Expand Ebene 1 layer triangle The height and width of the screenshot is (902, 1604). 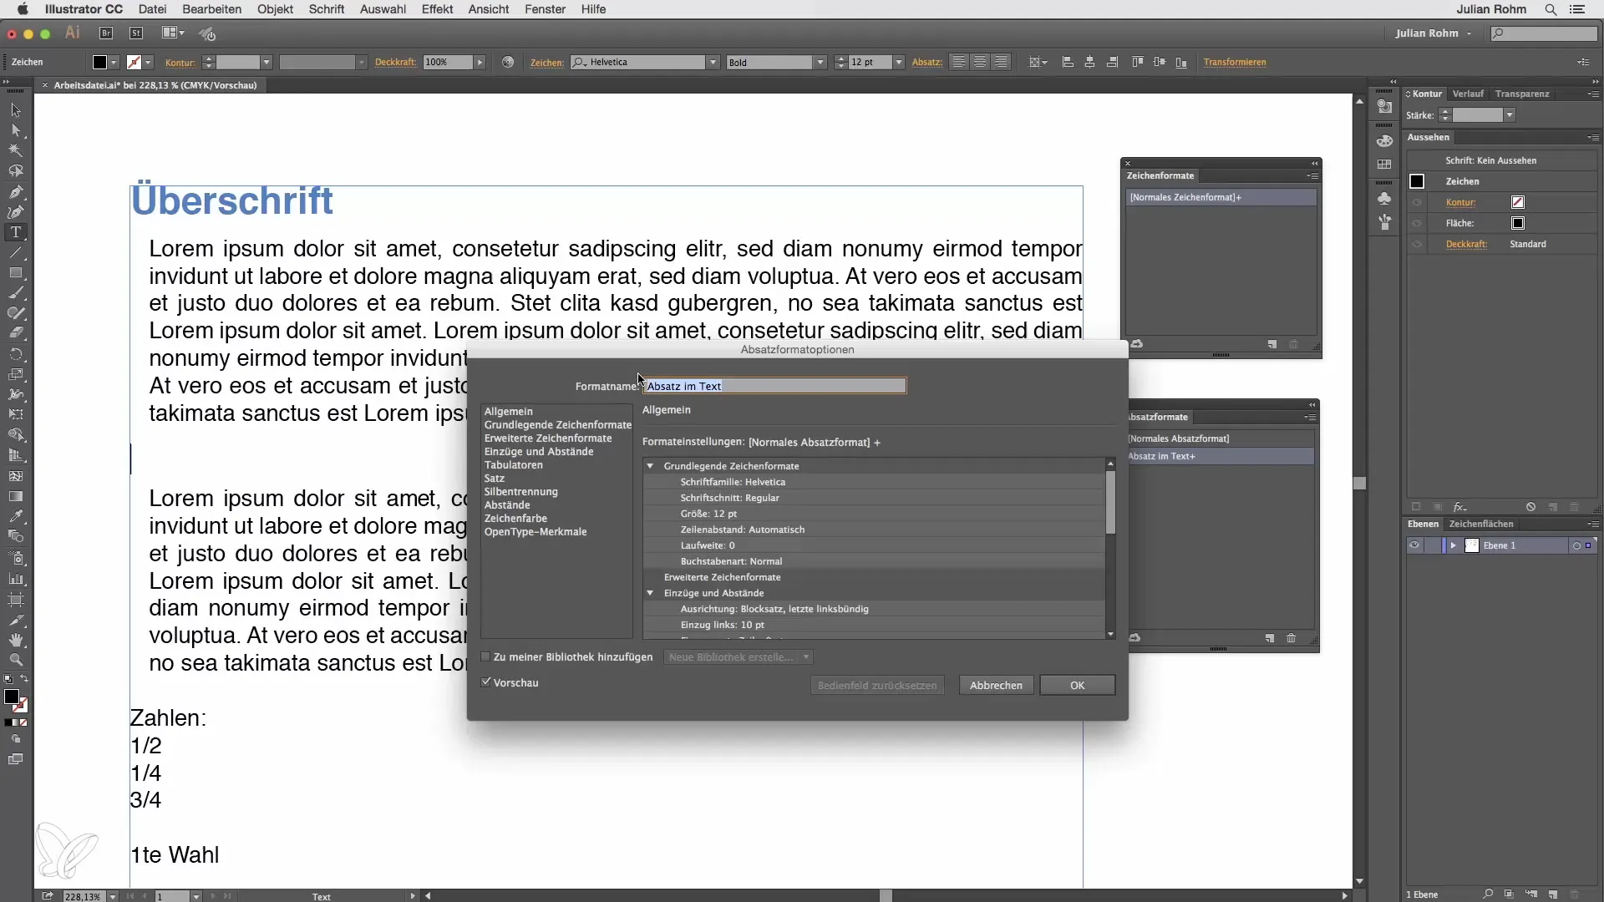(1454, 545)
